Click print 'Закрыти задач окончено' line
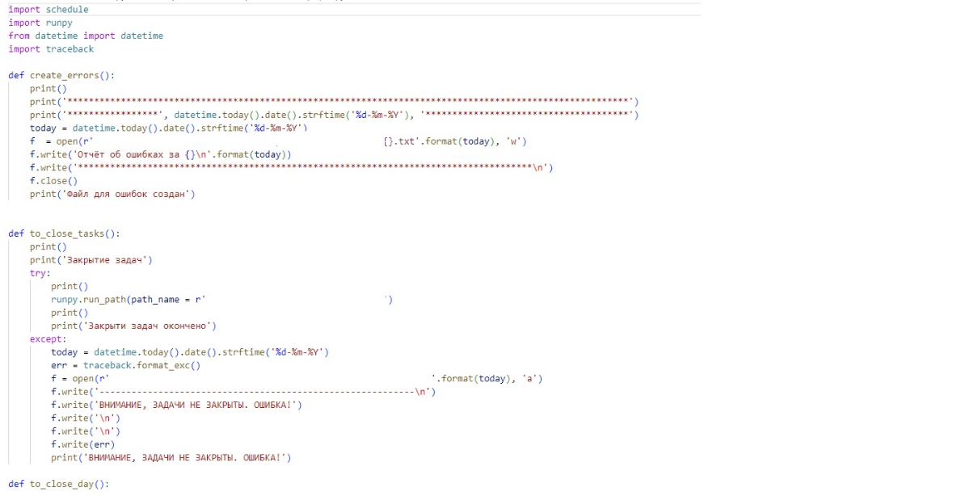The image size is (970, 496). click(133, 326)
